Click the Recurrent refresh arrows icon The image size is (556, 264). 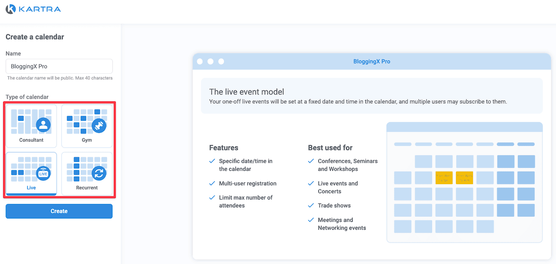99,173
